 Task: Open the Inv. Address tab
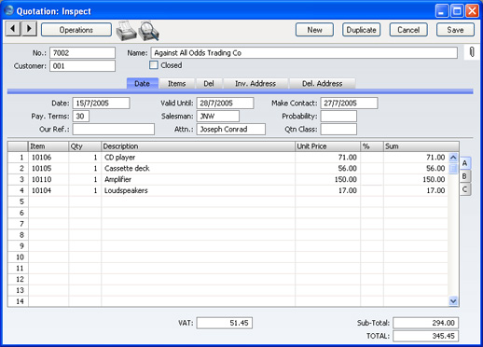[255, 83]
